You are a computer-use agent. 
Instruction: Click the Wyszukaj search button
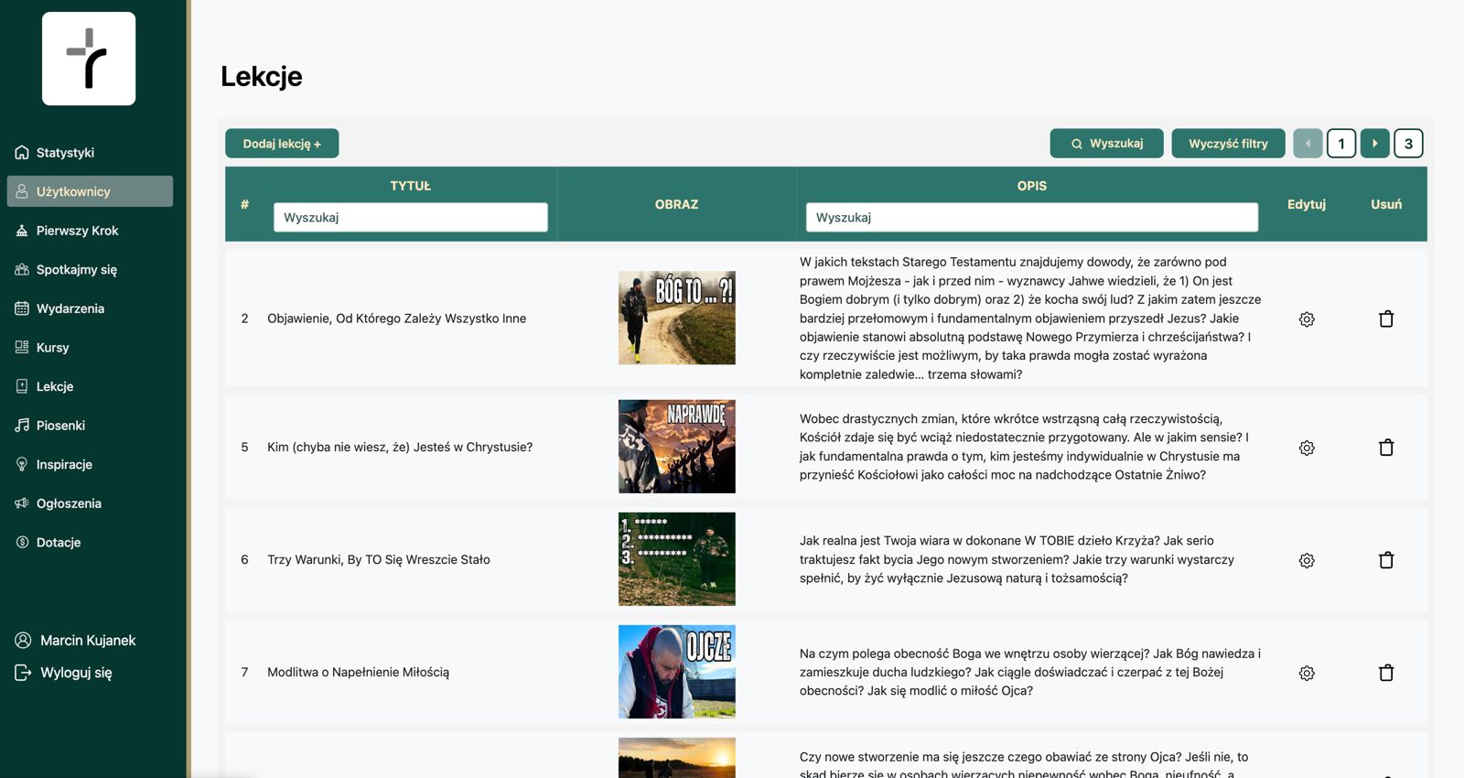1107,144
